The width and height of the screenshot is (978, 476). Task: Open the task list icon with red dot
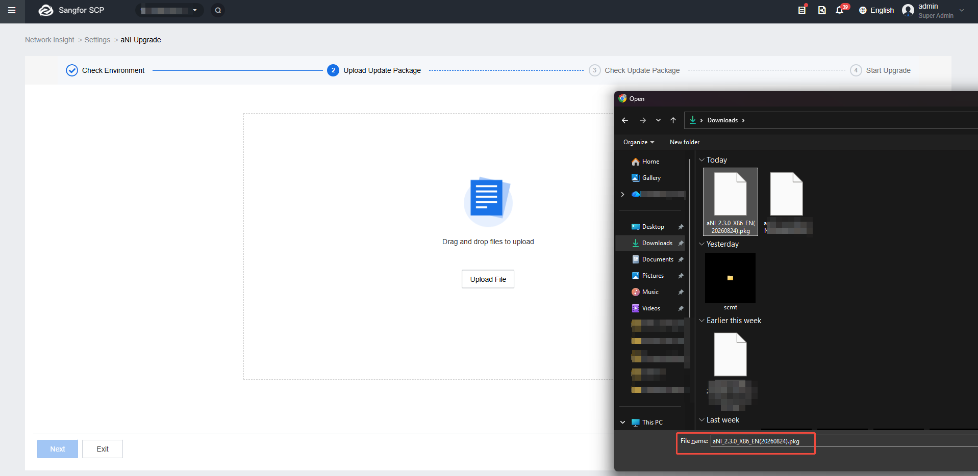coord(802,10)
